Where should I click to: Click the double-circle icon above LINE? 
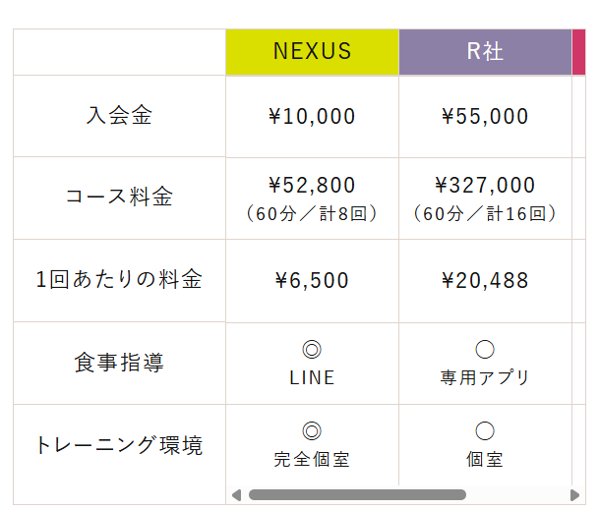click(312, 349)
